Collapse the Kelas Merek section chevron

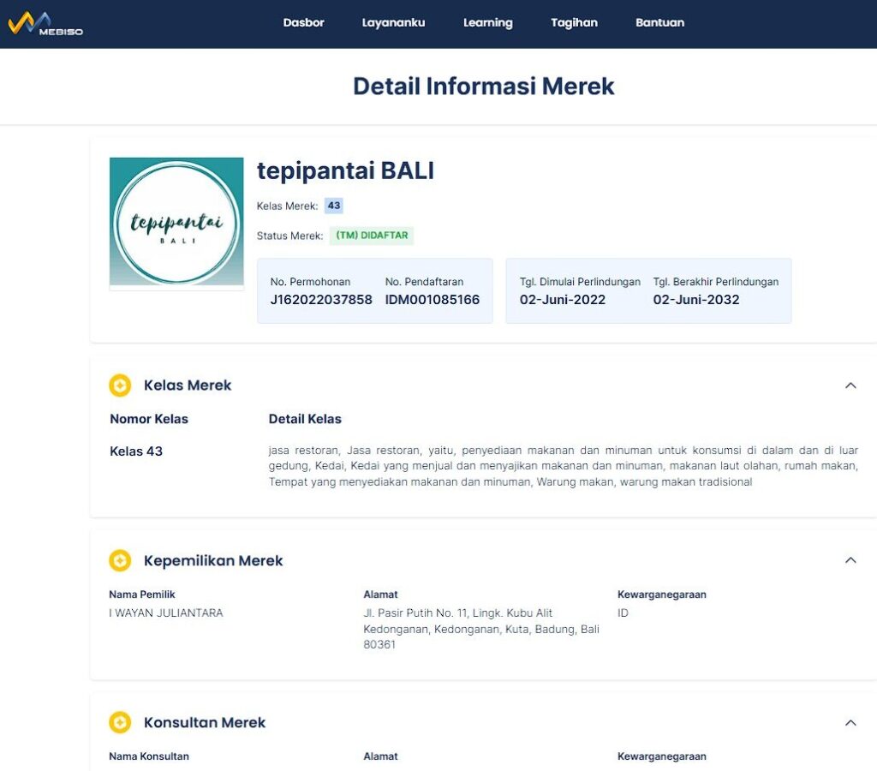[850, 385]
